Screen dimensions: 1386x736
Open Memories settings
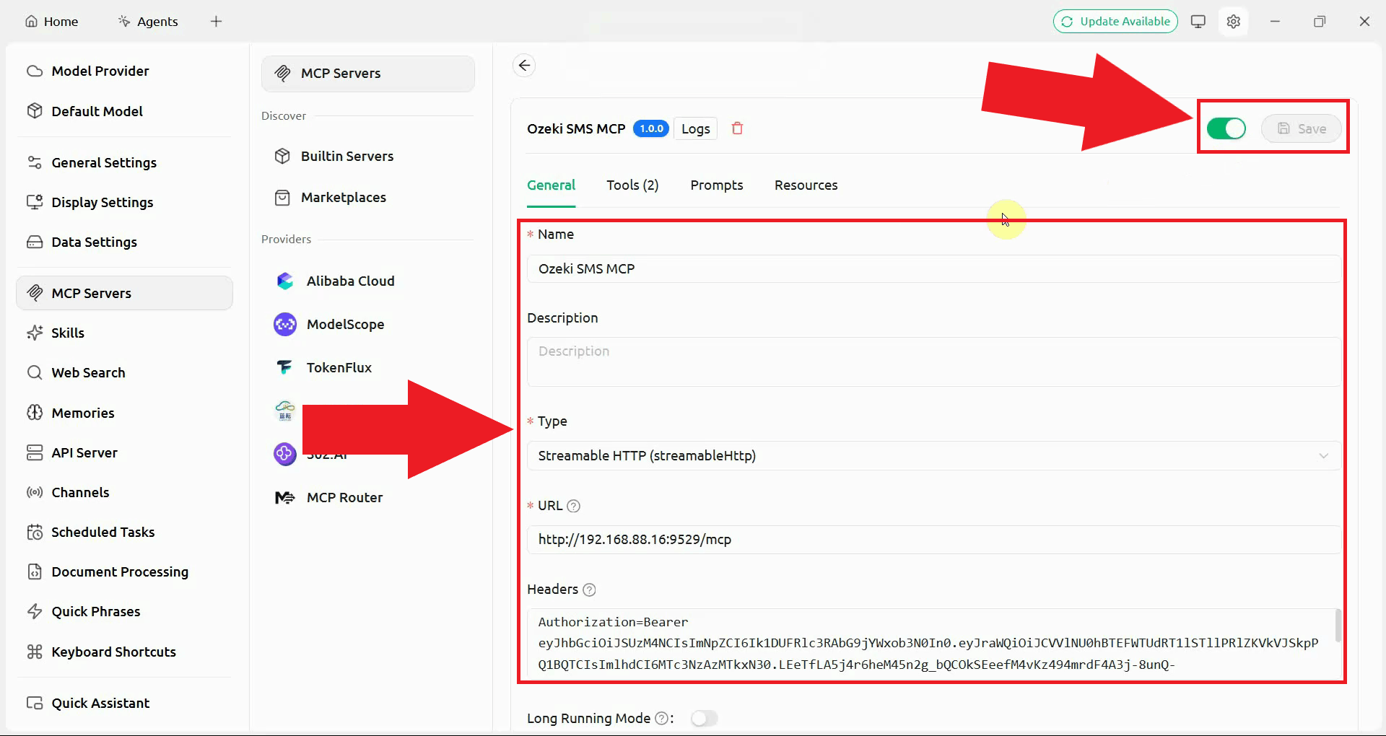point(124,413)
